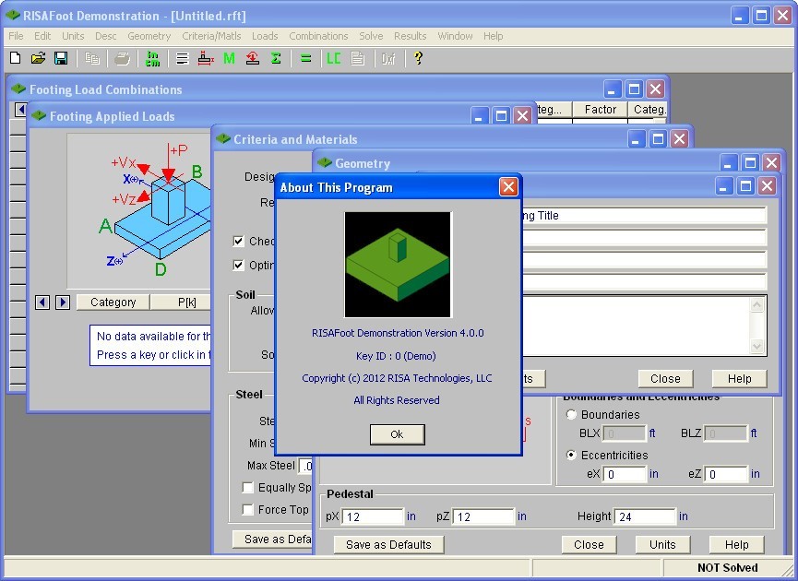Click the yellow question mark help icon

click(x=418, y=58)
